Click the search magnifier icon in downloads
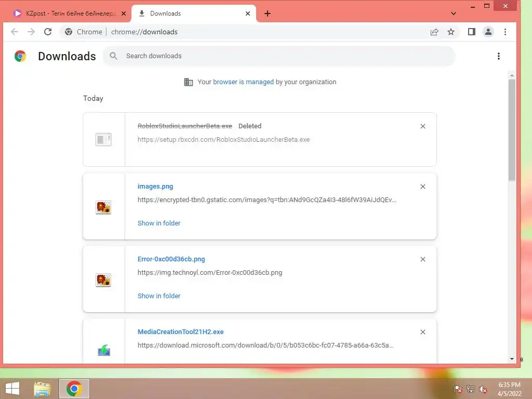The height and width of the screenshot is (399, 532). (x=114, y=56)
